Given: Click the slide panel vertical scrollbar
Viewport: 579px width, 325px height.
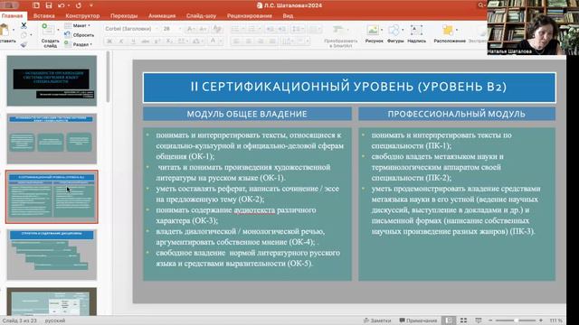Looking at the screenshot, I should point(108,77).
